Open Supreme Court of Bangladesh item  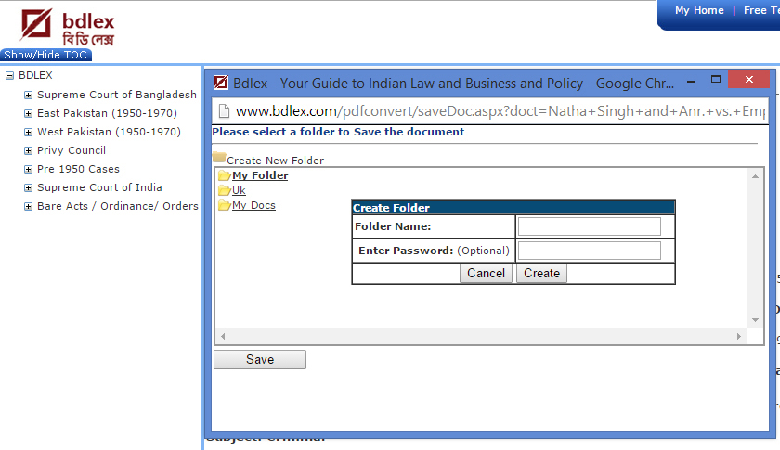(117, 95)
